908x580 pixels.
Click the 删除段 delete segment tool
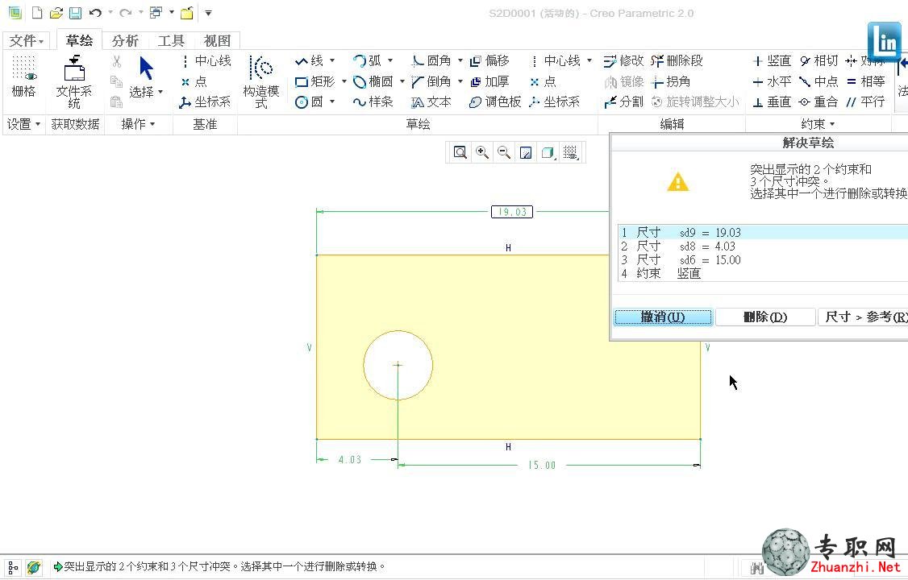coord(677,60)
